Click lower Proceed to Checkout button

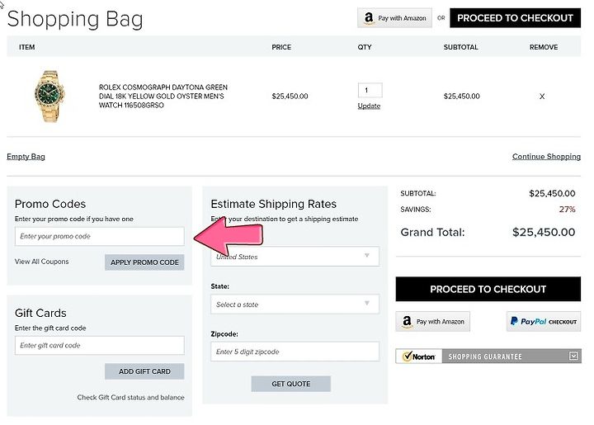tap(488, 289)
